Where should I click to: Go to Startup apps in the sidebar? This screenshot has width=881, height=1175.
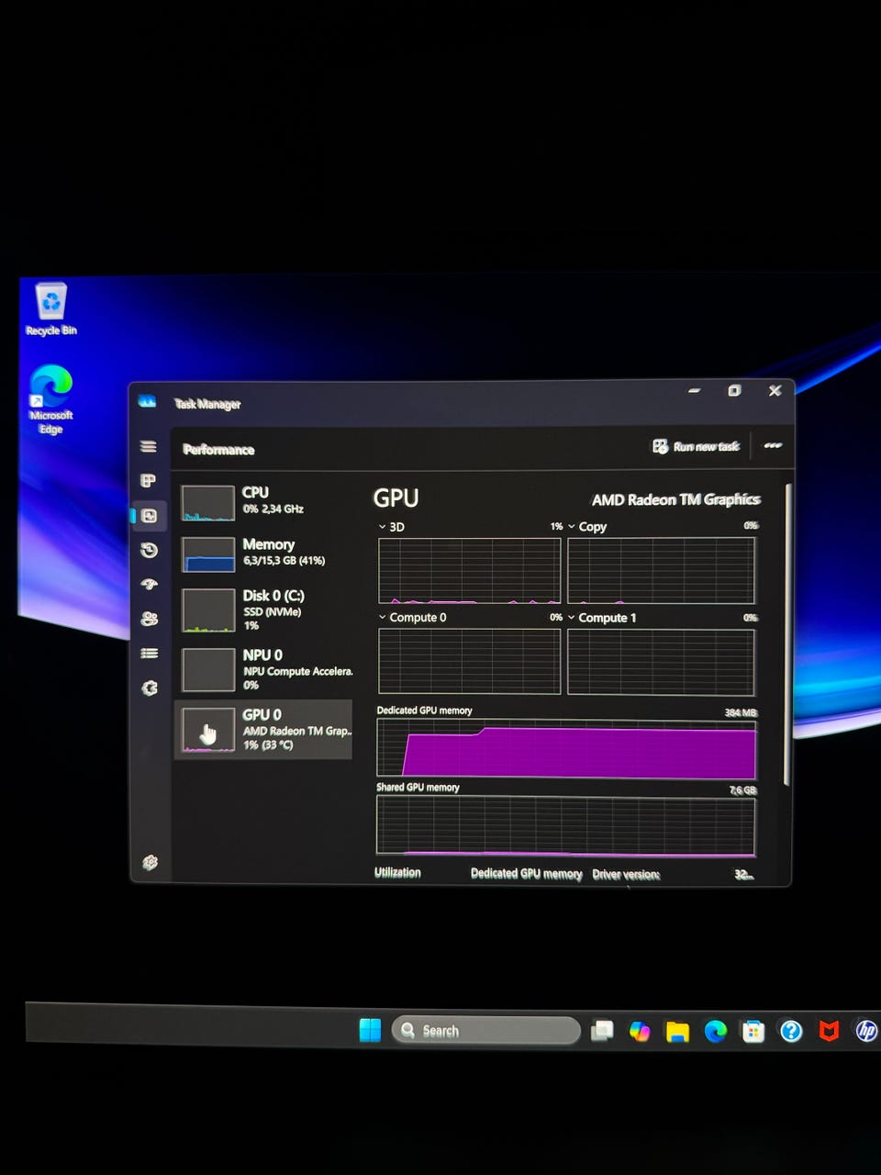coord(149,585)
